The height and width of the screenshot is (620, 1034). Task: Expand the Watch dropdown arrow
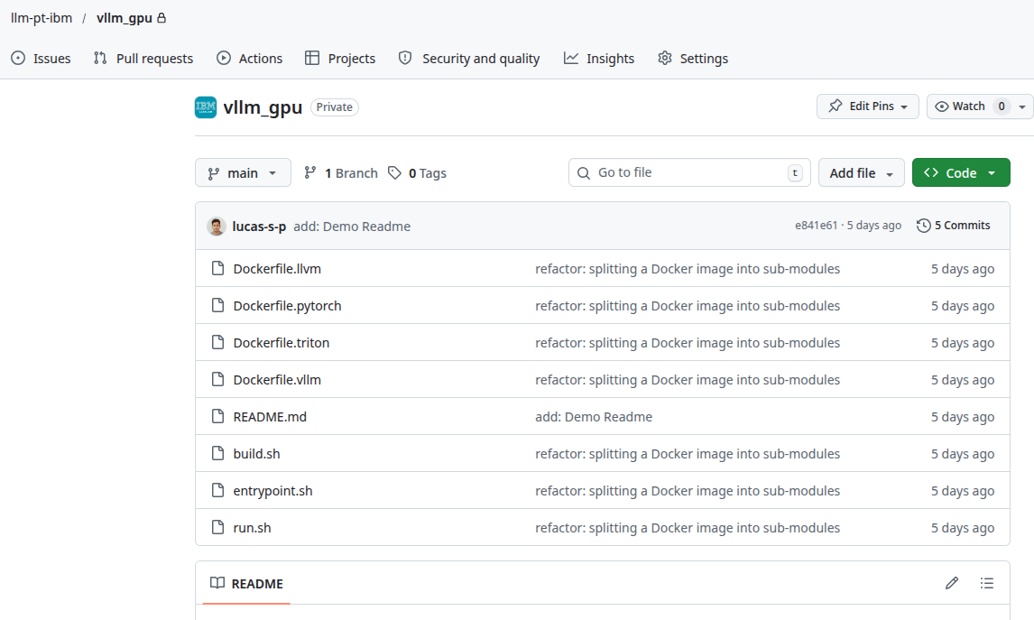(1022, 106)
